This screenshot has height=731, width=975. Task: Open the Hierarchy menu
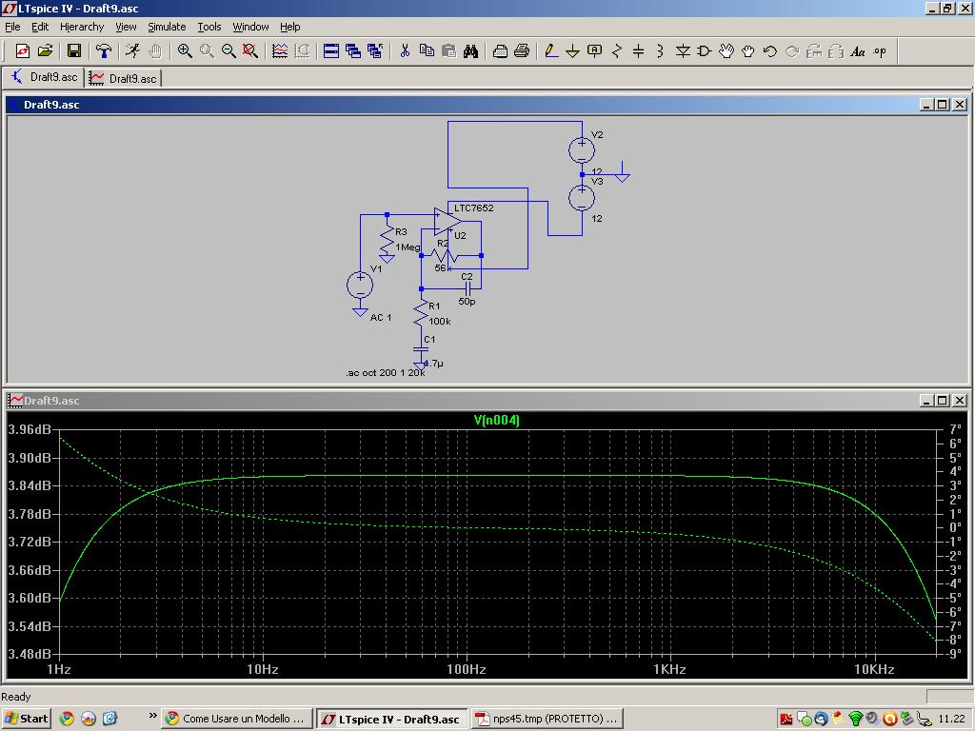[x=81, y=27]
